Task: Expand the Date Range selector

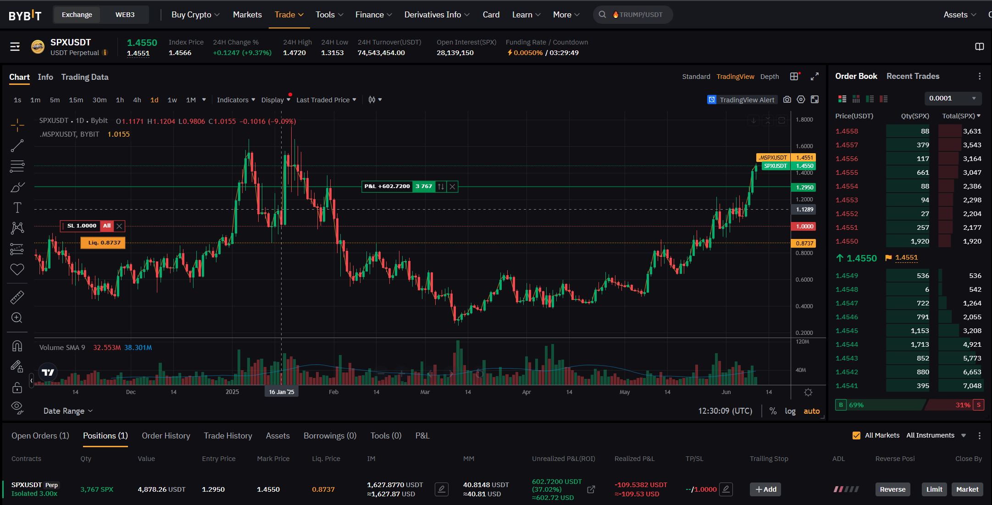Action: click(68, 411)
